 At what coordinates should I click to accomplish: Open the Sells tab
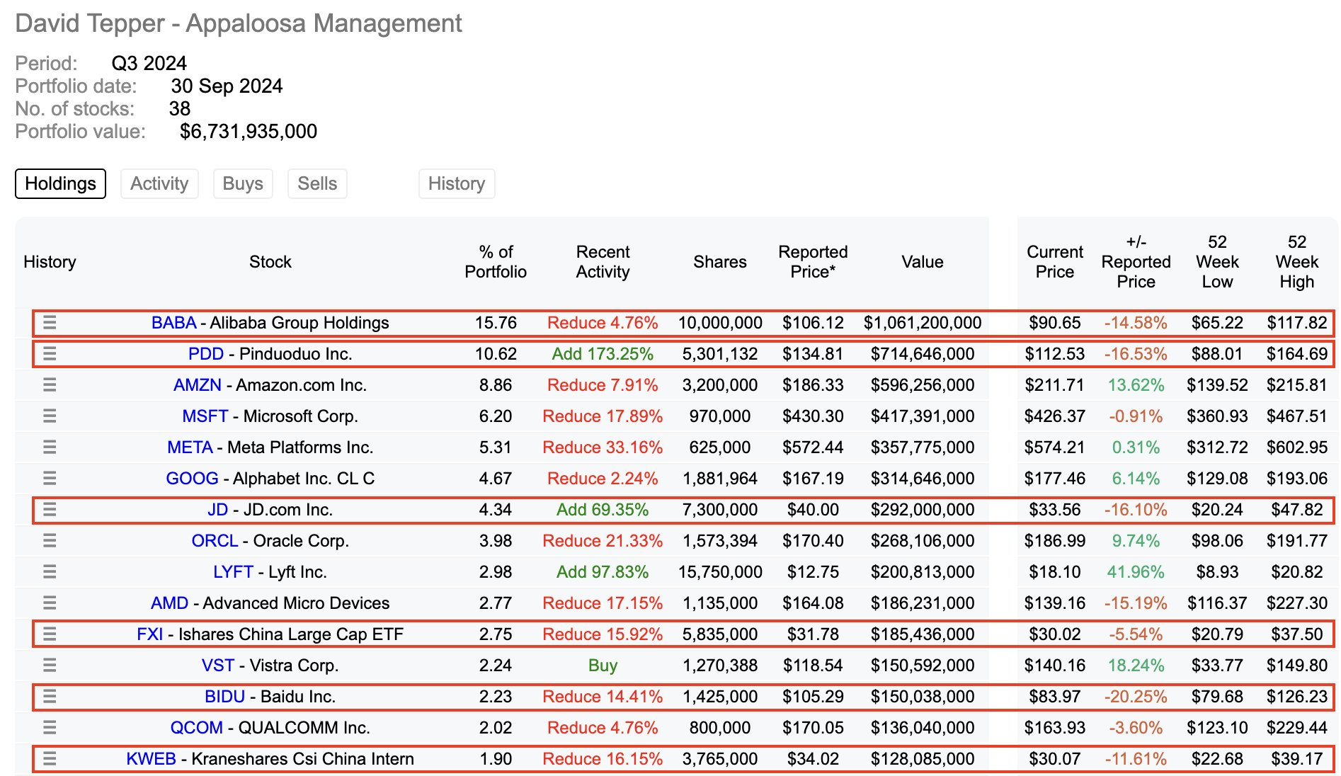(317, 183)
